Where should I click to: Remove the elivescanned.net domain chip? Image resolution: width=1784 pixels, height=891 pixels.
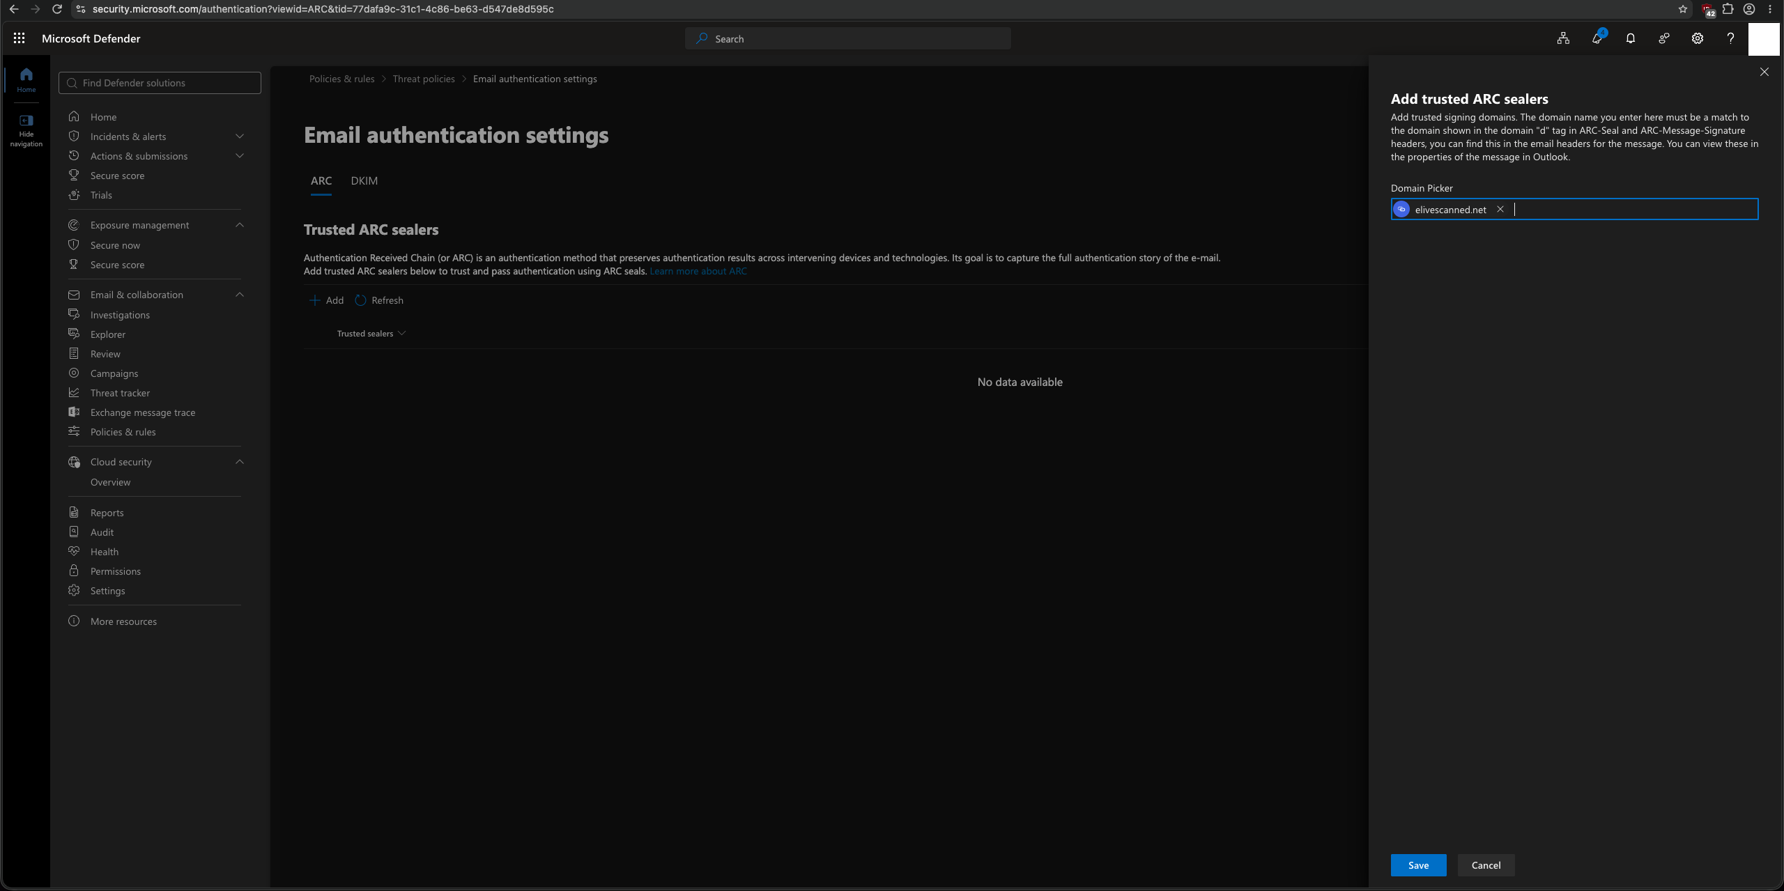[x=1500, y=209]
